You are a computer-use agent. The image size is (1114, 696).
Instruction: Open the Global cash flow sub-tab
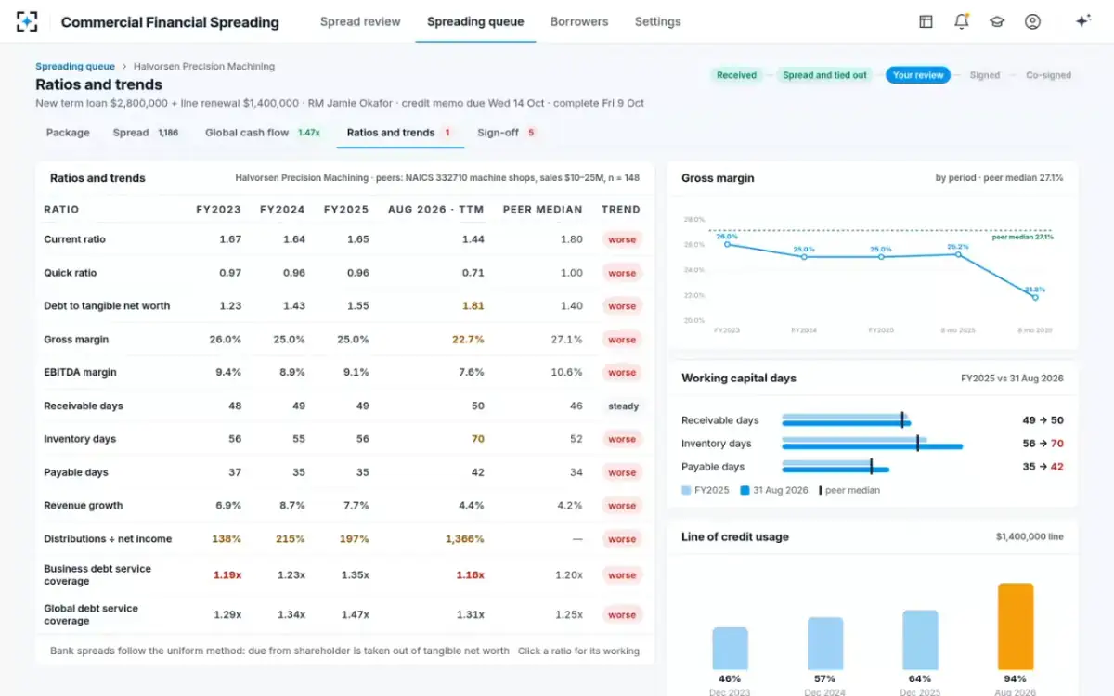pos(263,133)
